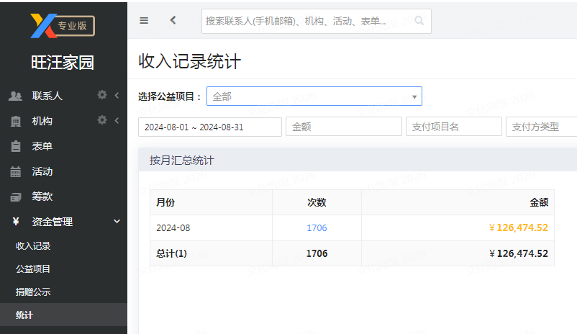Click the 活动 calendar icon
The height and width of the screenshot is (334, 577).
15,171
